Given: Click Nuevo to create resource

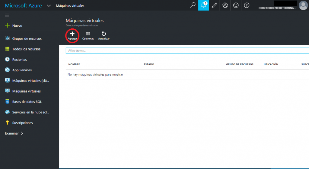Looking at the screenshot, I should (x=17, y=26).
